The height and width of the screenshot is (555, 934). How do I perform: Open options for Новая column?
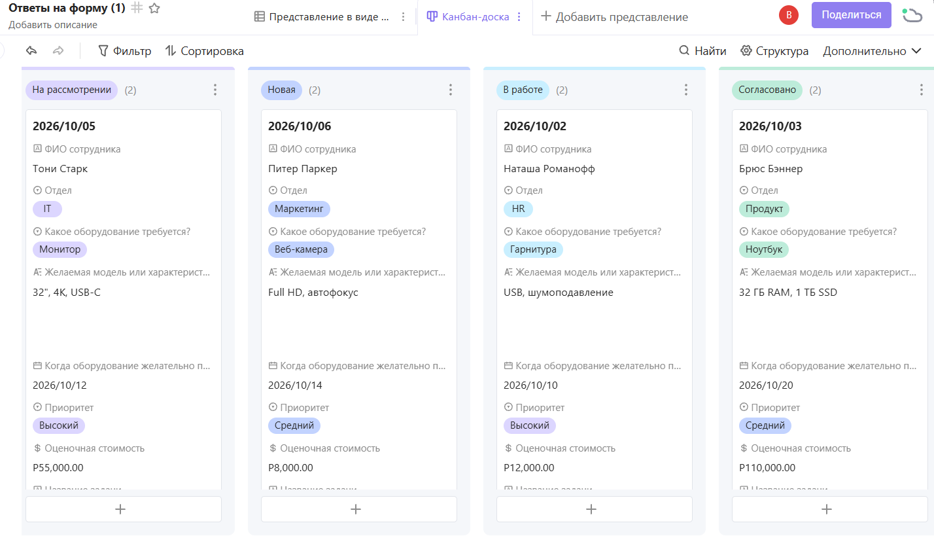pyautogui.click(x=451, y=90)
